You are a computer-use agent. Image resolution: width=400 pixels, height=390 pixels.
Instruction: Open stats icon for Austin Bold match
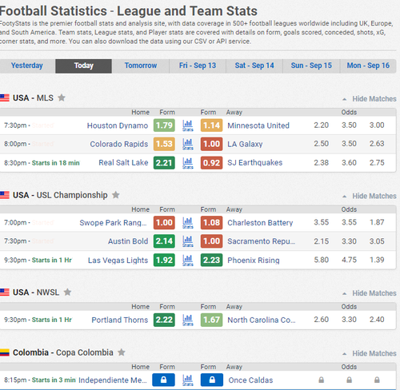(188, 241)
